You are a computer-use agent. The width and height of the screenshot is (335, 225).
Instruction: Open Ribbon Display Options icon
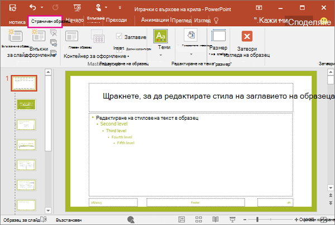[259, 8]
